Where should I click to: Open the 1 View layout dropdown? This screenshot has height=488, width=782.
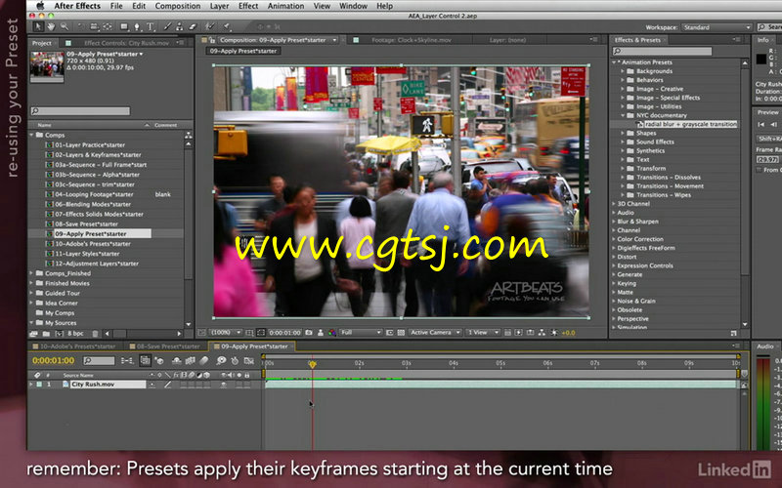(483, 333)
